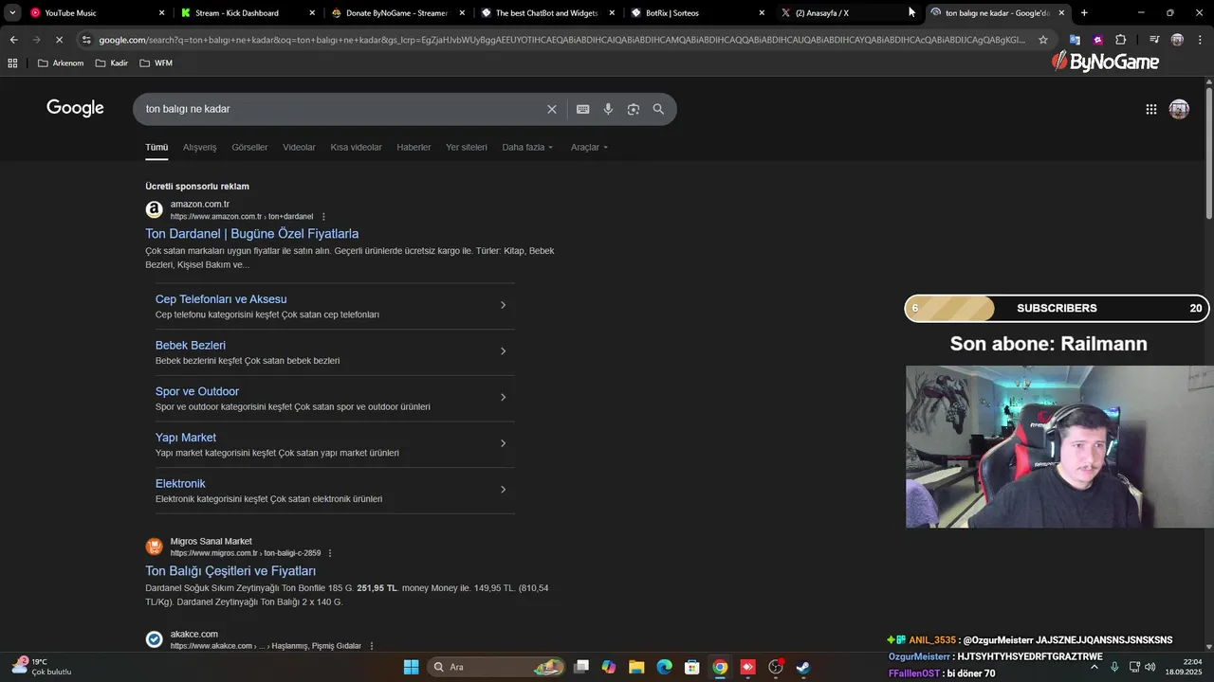Expand the Araçlar dropdown

coord(589,147)
